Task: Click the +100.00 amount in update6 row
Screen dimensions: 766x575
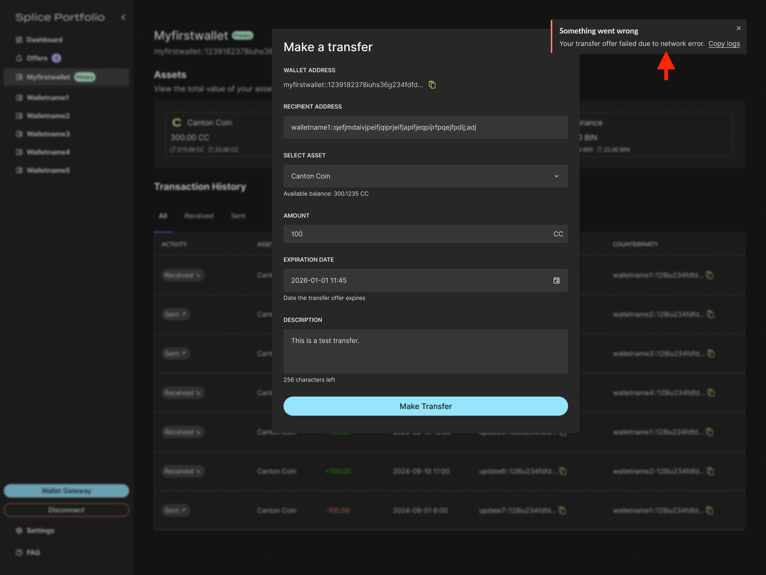Action: tap(338, 471)
